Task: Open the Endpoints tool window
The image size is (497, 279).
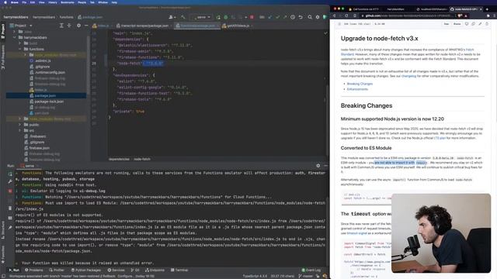Action: click(x=155, y=270)
